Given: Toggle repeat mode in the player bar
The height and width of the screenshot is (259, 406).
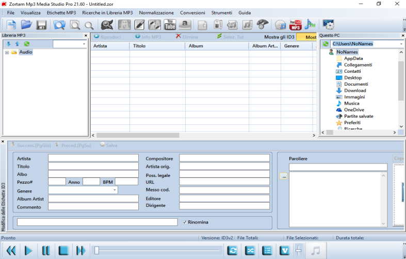Looking at the screenshot, I should pyautogui.click(x=233, y=250).
